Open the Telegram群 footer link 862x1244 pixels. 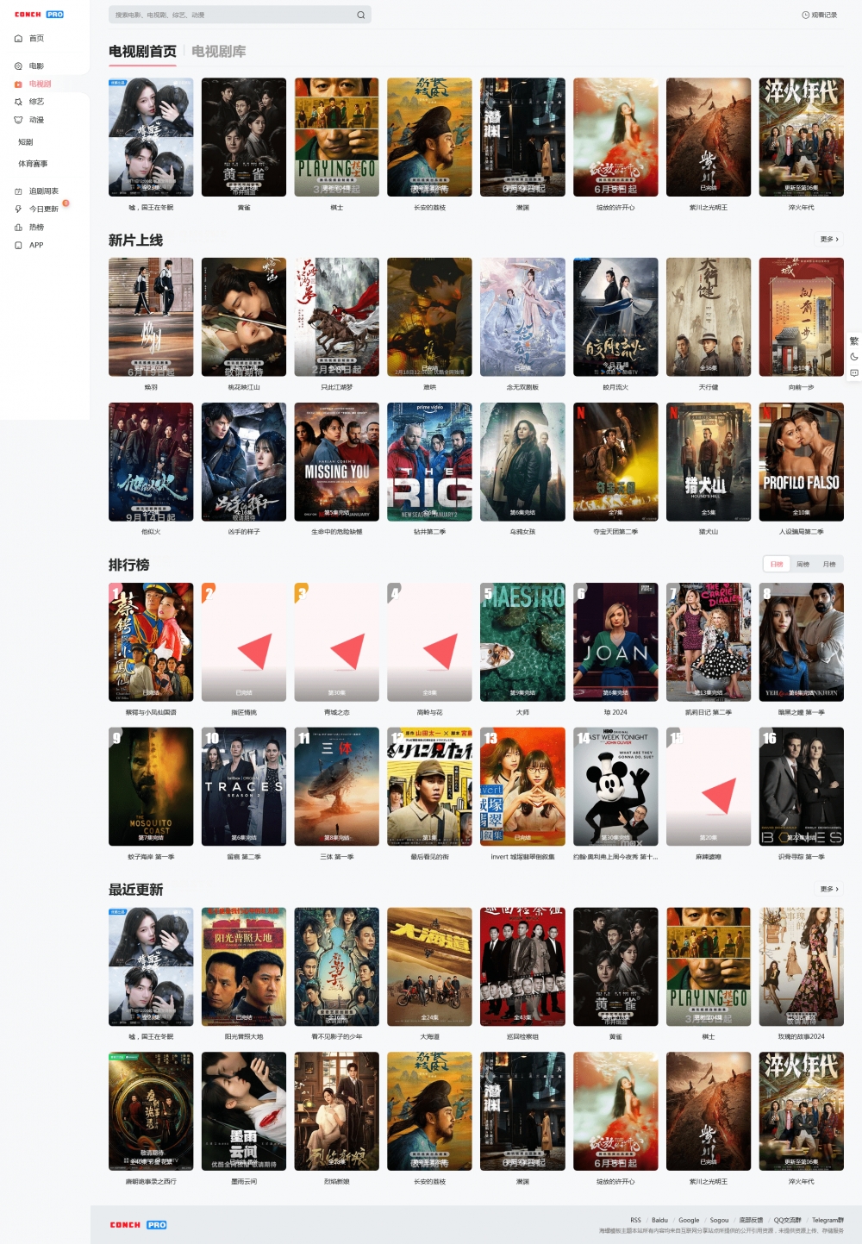point(827,1220)
